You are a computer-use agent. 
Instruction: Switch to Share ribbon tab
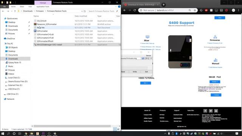tap(22, 7)
